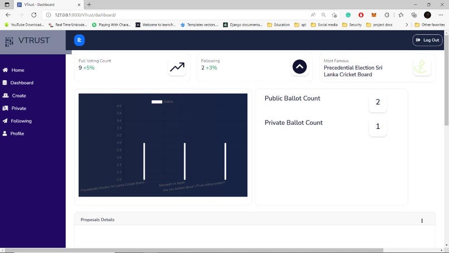Toggle the sidebar with the blue menu button
The image size is (449, 253).
(x=79, y=40)
